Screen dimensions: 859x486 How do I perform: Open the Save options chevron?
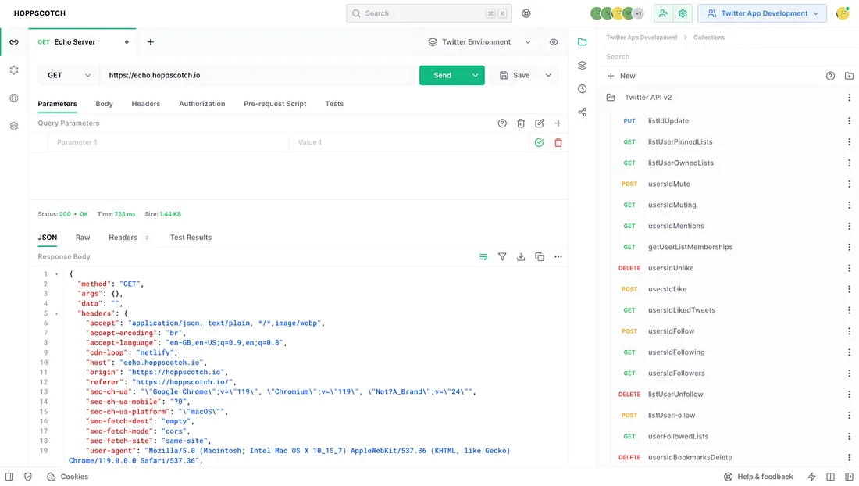[548, 75]
